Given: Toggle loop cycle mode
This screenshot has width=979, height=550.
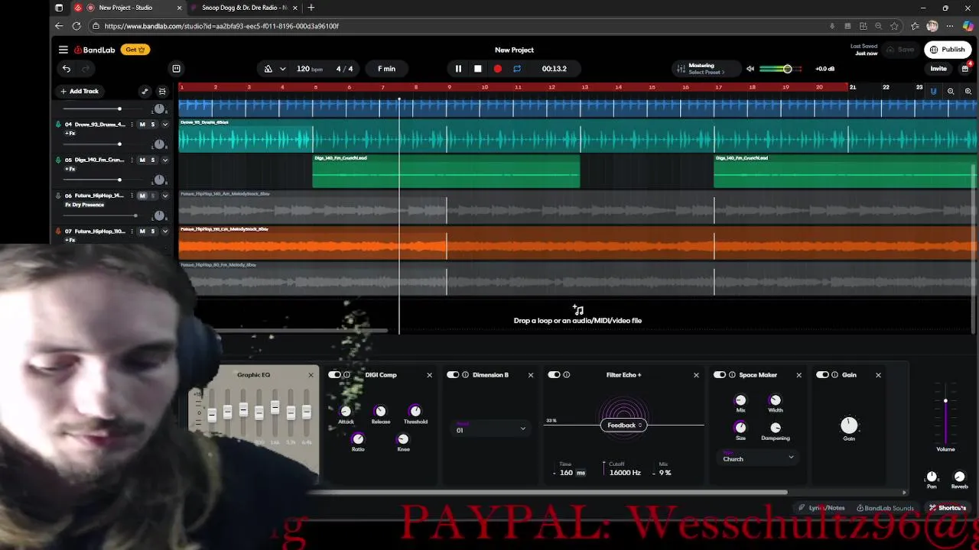Looking at the screenshot, I should 517,69.
